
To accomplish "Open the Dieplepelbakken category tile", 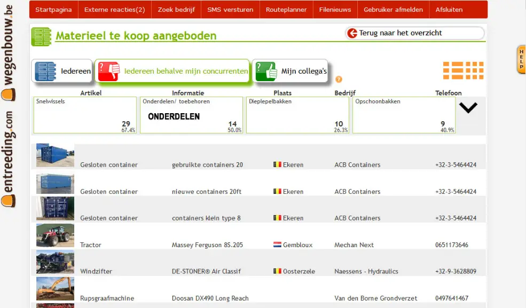I will coord(297,115).
